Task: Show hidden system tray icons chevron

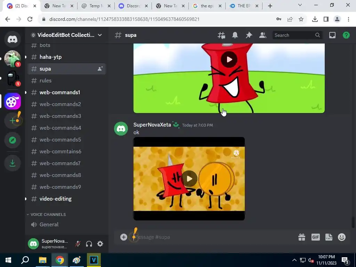Action: [294, 260]
